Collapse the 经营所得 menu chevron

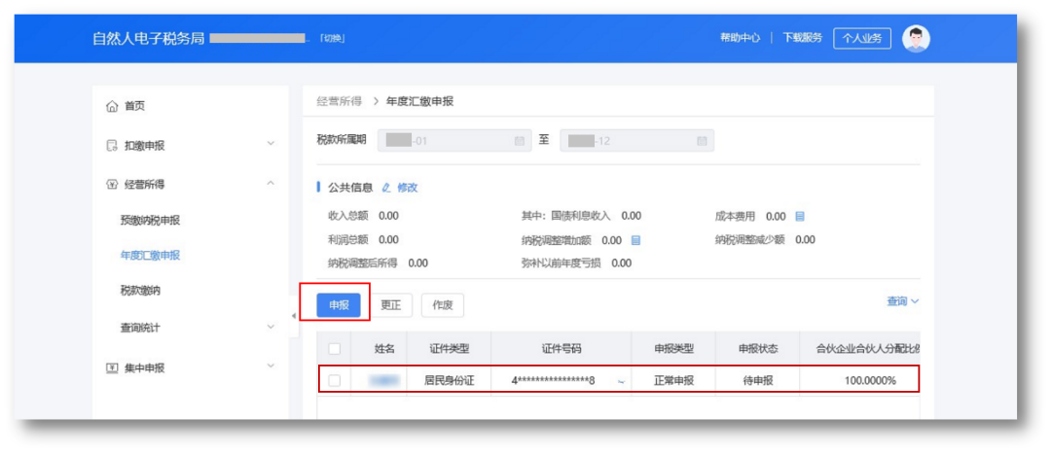click(271, 183)
